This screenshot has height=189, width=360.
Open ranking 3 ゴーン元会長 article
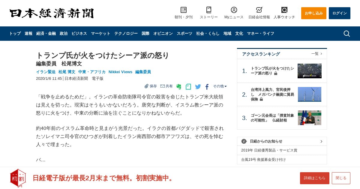(x=272, y=118)
